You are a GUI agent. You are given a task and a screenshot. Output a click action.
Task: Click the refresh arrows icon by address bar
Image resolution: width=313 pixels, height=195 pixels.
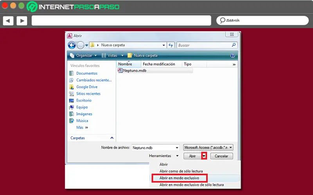[171, 45]
